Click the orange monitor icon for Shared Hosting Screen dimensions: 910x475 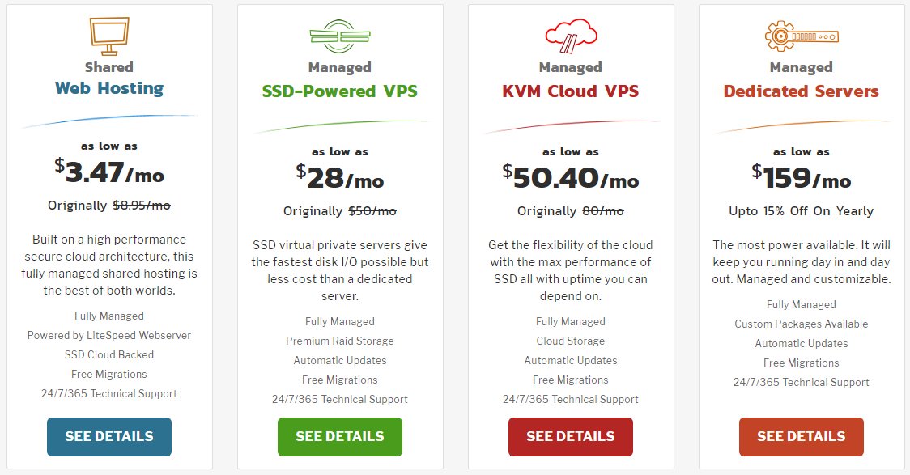[108, 34]
